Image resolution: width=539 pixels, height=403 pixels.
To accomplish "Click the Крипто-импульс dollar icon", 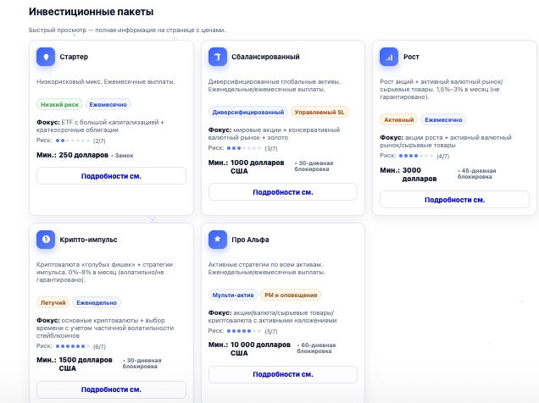I will pos(46,240).
